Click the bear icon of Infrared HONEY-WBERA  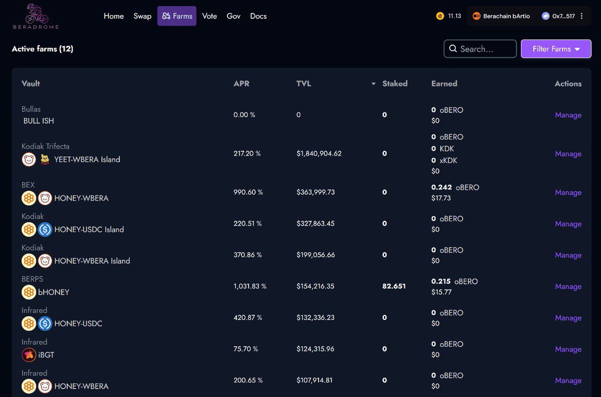click(x=45, y=386)
